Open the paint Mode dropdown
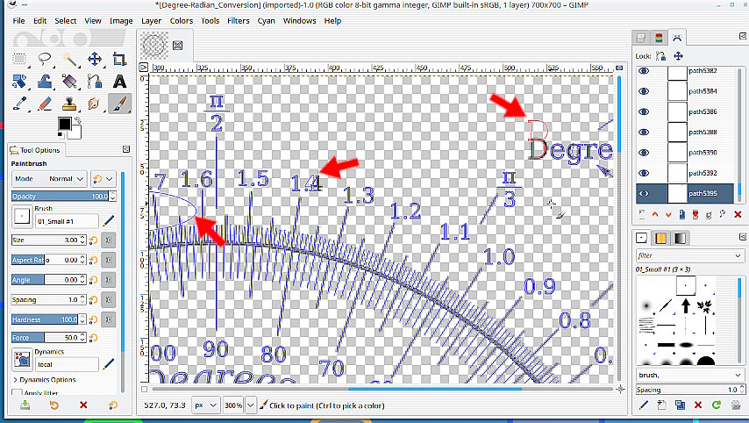 pos(67,178)
